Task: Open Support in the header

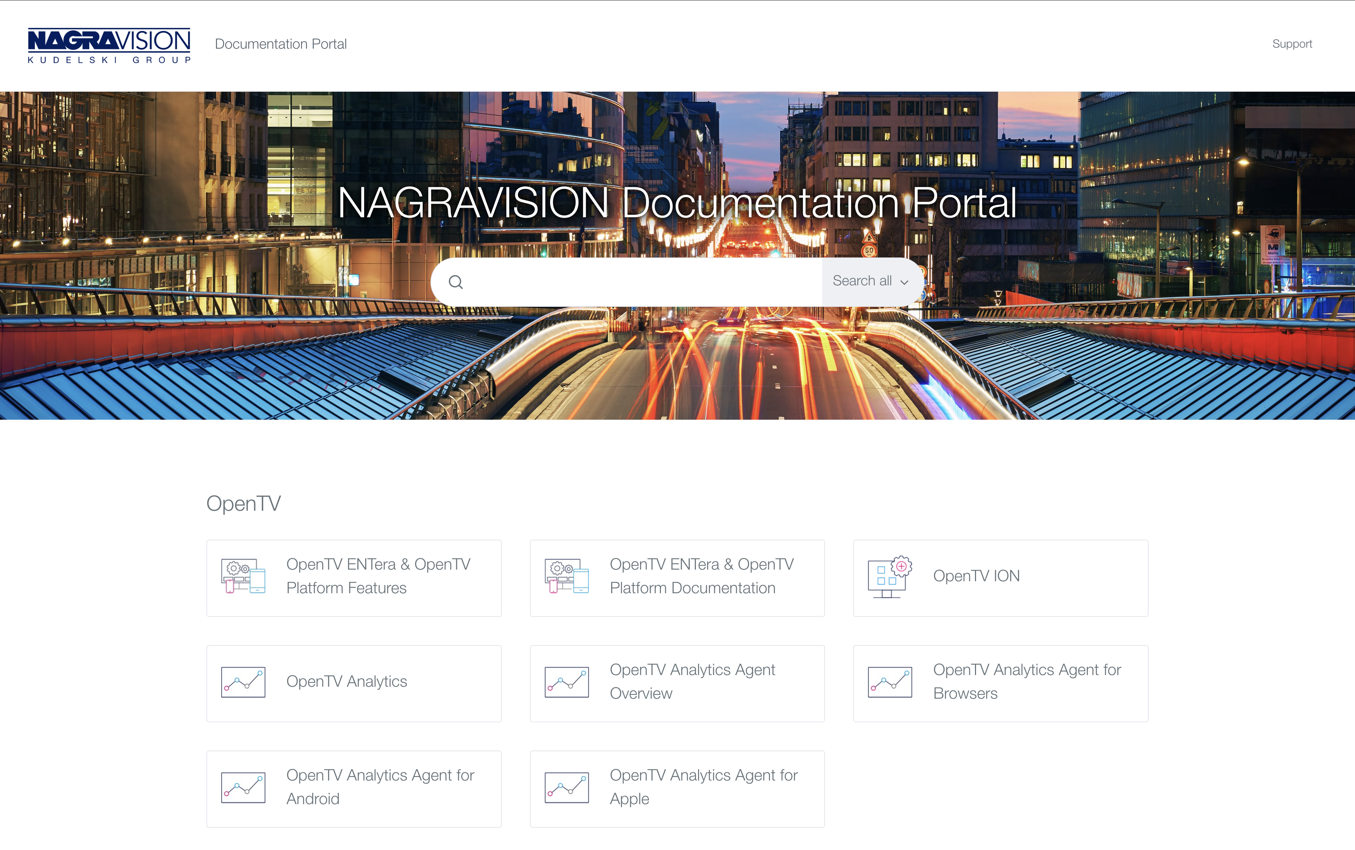Action: pos(1291,44)
